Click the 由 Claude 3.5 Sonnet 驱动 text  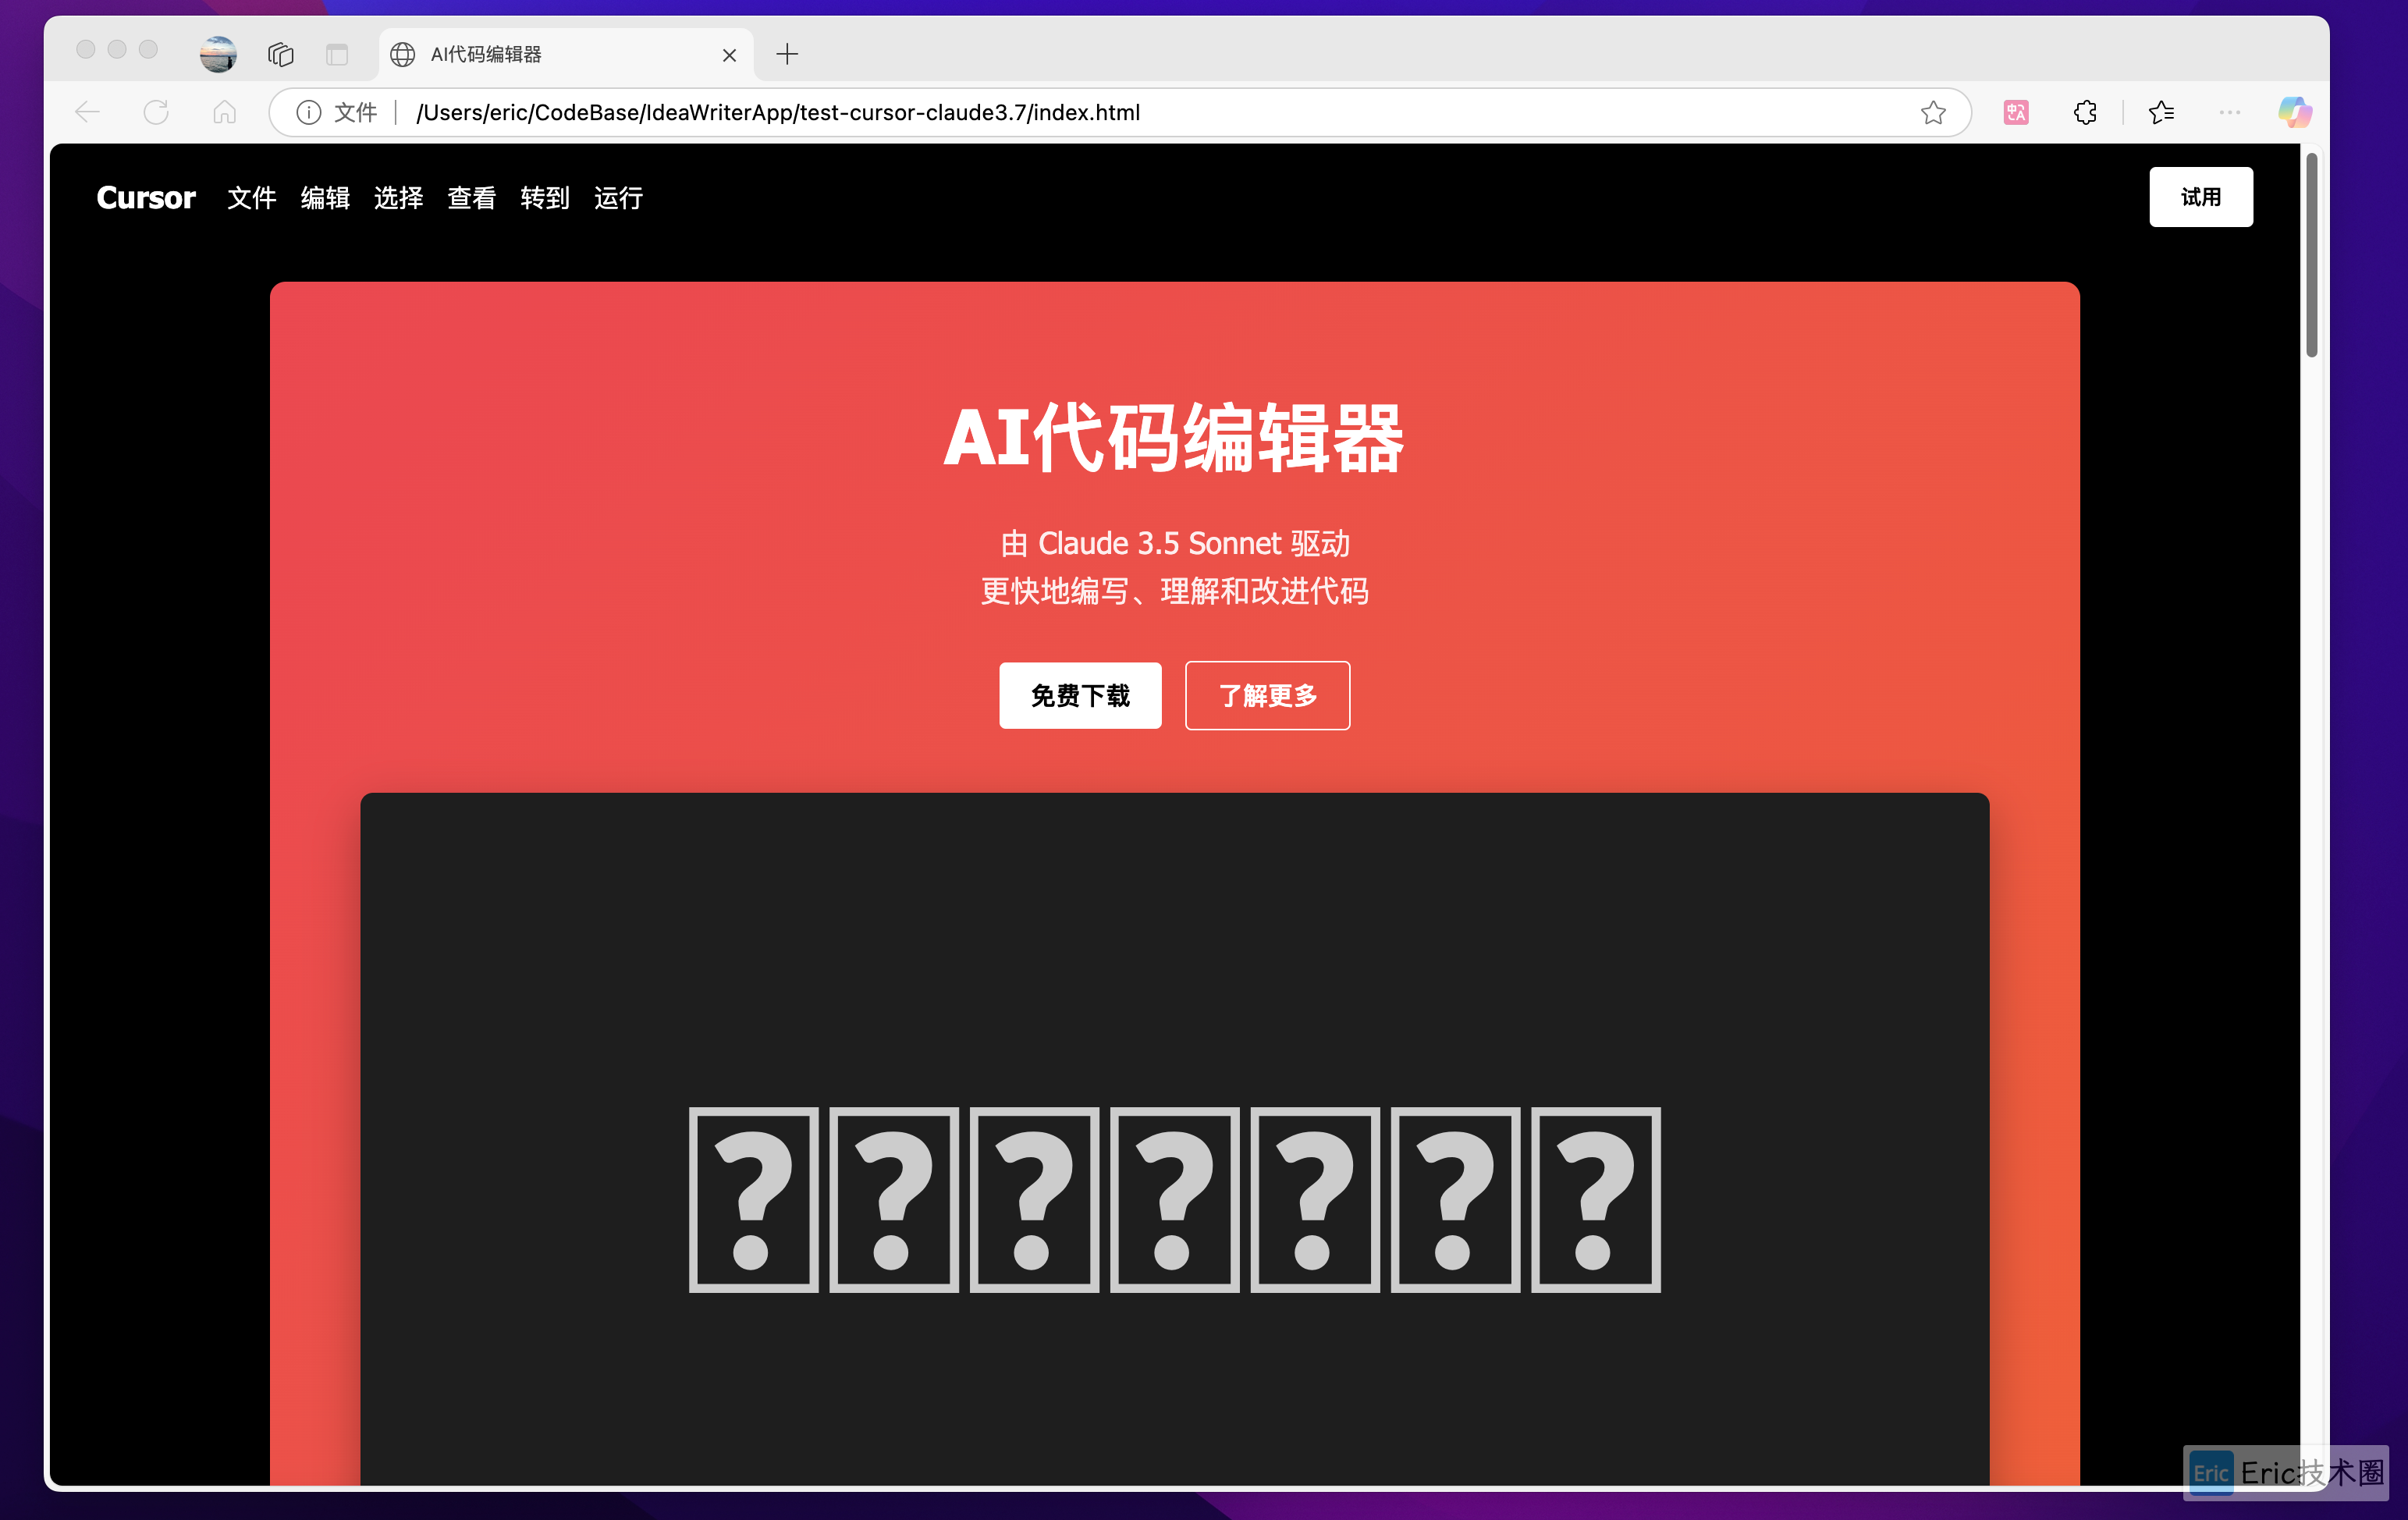(x=1175, y=543)
